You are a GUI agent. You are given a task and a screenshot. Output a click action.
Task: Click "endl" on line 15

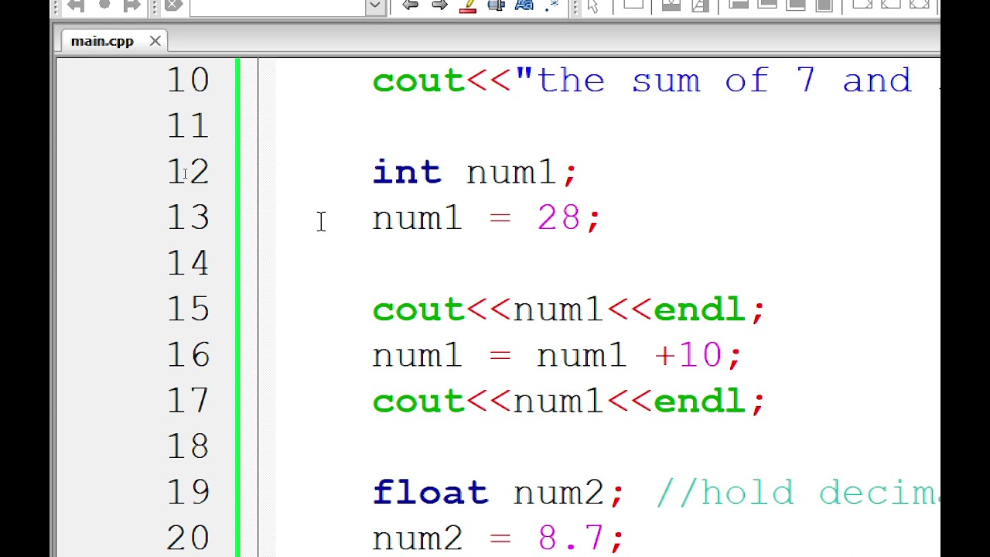pyautogui.click(x=699, y=309)
